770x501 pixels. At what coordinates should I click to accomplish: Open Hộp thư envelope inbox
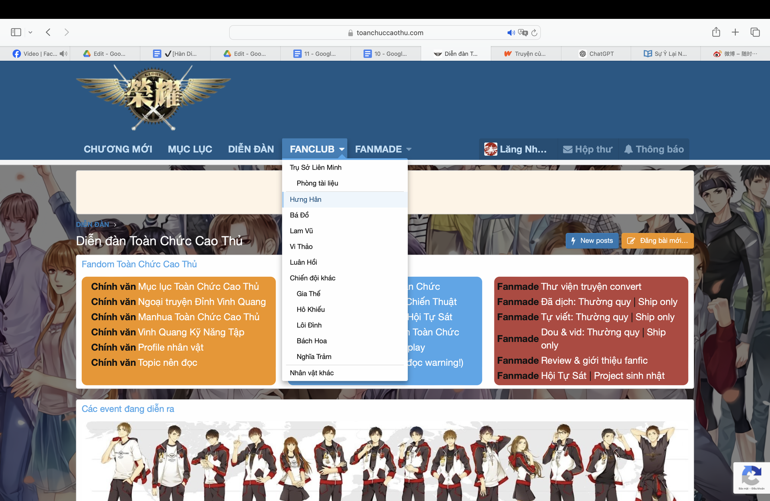click(588, 149)
